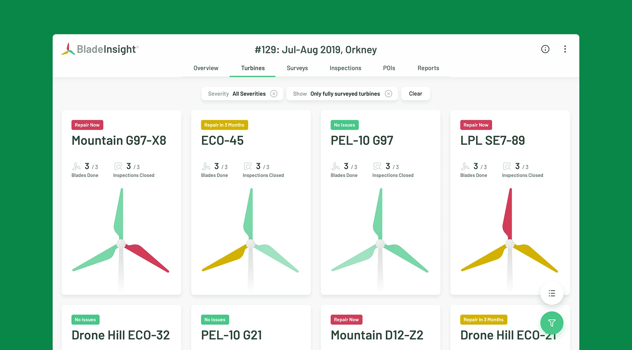
Task: Click inspections icon on LPL SE7-89 card
Action: (x=507, y=166)
